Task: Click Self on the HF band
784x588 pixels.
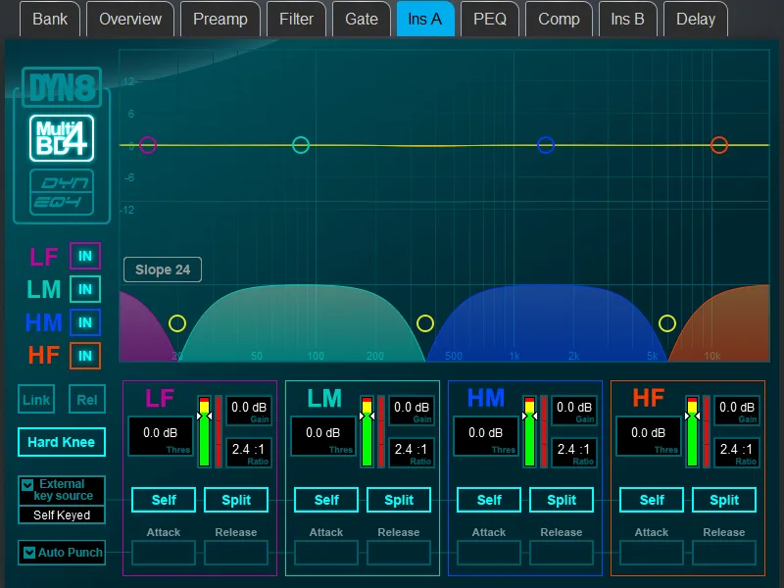Action: [x=652, y=500]
